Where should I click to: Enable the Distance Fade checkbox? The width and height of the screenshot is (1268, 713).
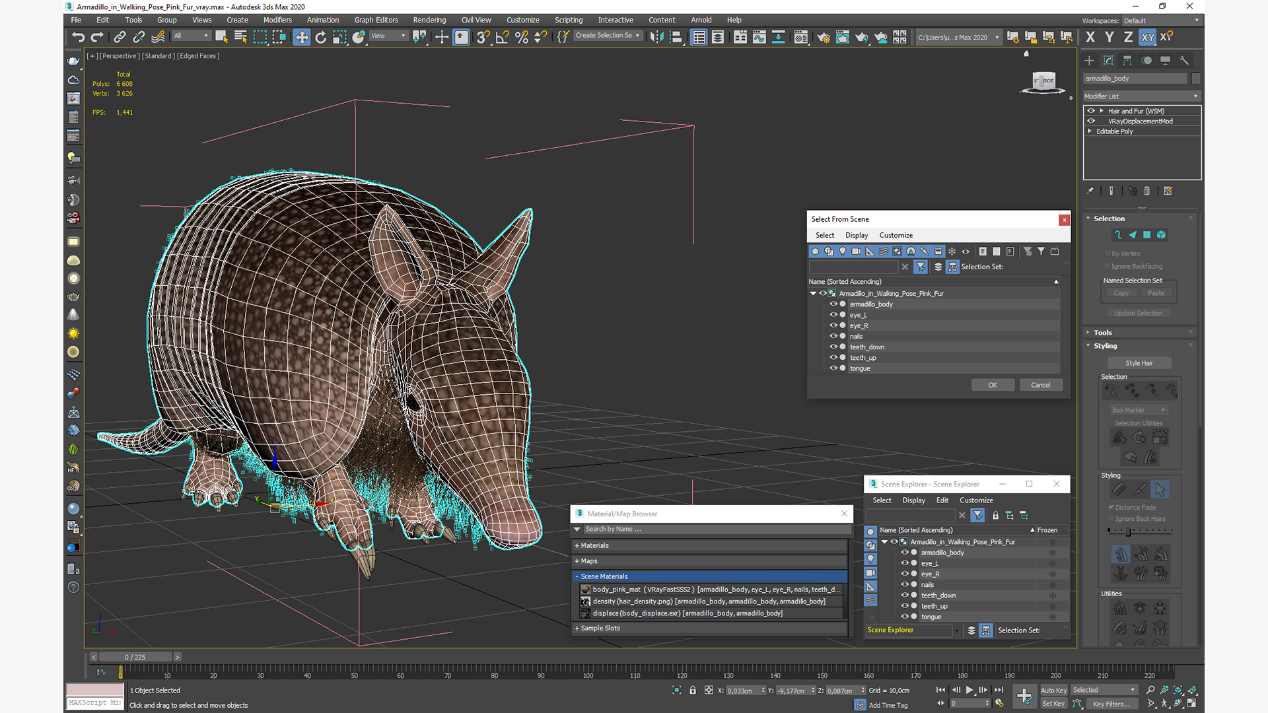pos(1111,507)
